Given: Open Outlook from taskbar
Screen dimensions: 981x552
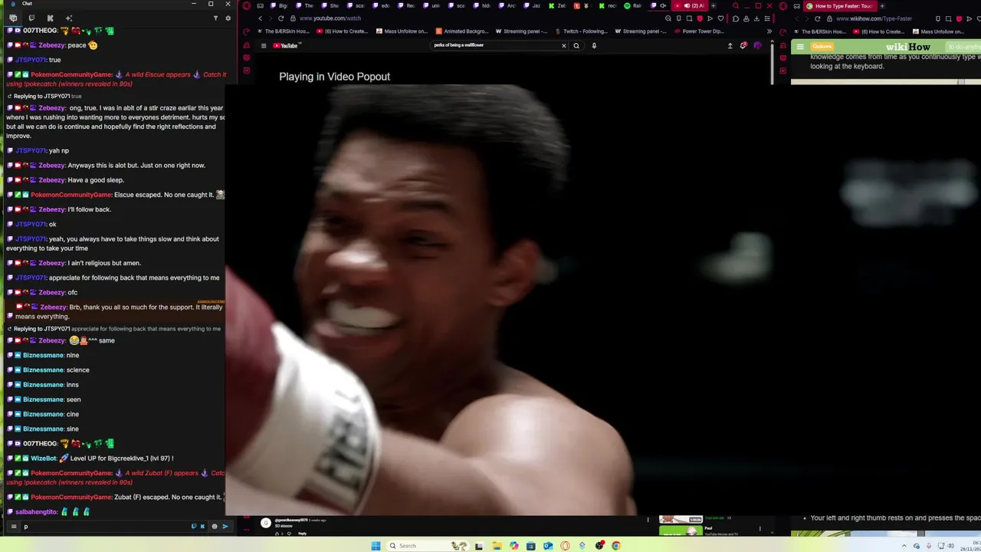Looking at the screenshot, I should (x=548, y=546).
